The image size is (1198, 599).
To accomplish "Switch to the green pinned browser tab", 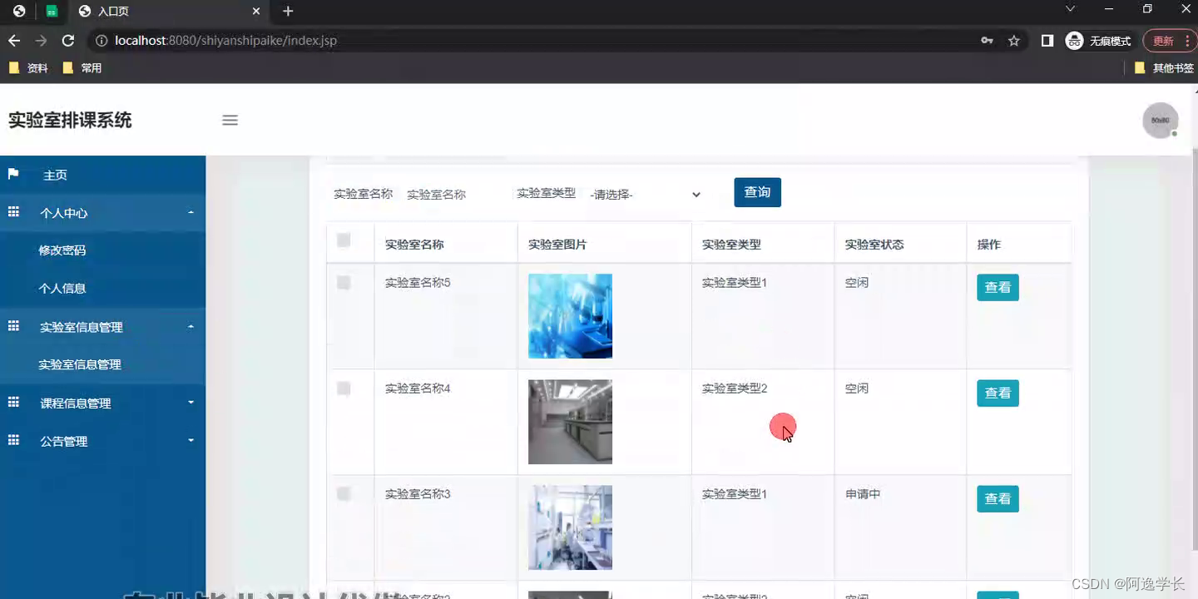I will 52,12.
